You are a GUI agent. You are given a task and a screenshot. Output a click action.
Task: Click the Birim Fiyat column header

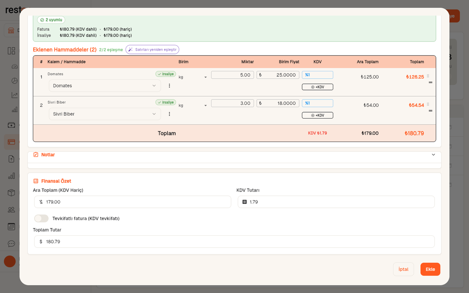[289, 62]
